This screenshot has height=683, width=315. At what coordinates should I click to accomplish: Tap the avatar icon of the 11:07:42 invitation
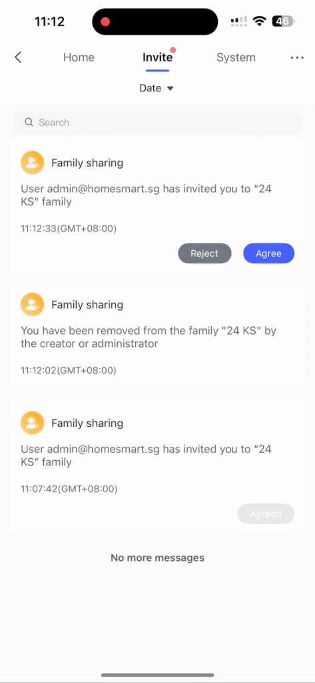tap(32, 423)
